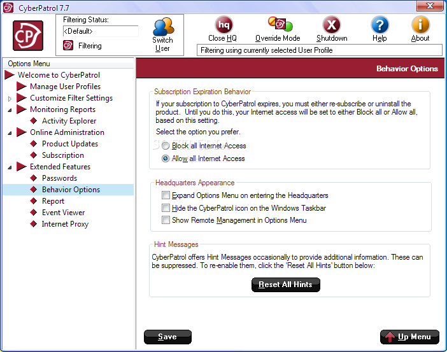Click diamond icon beside Product Updates
This screenshot has width=447, height=352.
click(x=34, y=144)
